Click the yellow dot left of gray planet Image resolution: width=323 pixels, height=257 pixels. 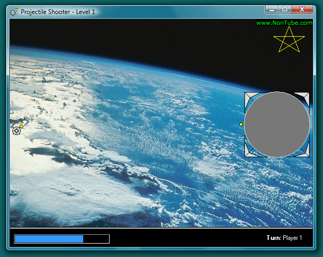[241, 124]
